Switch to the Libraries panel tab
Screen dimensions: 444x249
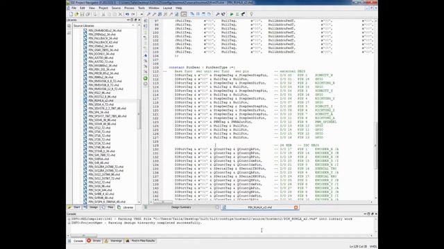(x=126, y=207)
